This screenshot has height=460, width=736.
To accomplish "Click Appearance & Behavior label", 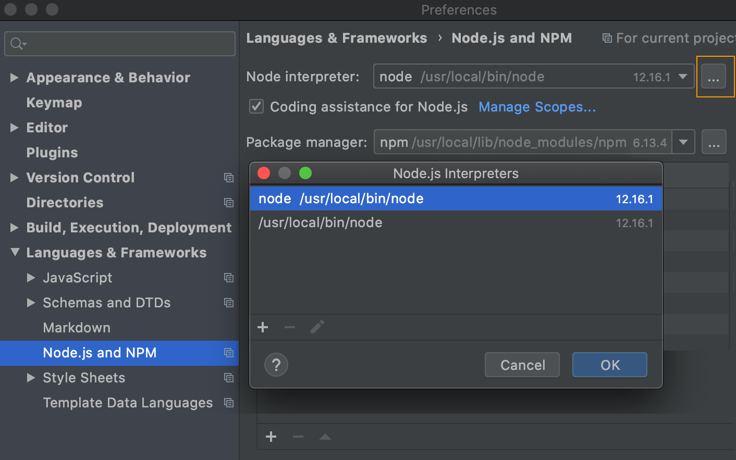I will tap(108, 78).
